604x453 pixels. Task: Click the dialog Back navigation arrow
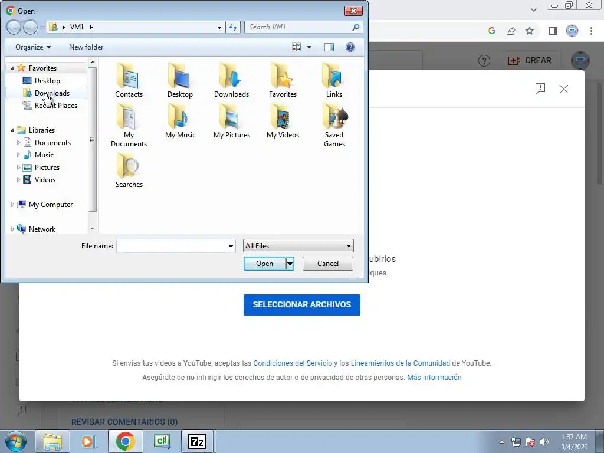(14, 27)
